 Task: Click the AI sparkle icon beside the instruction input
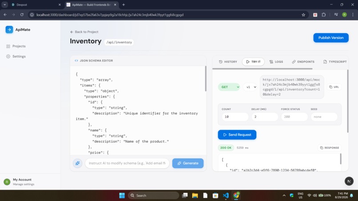tap(78, 163)
